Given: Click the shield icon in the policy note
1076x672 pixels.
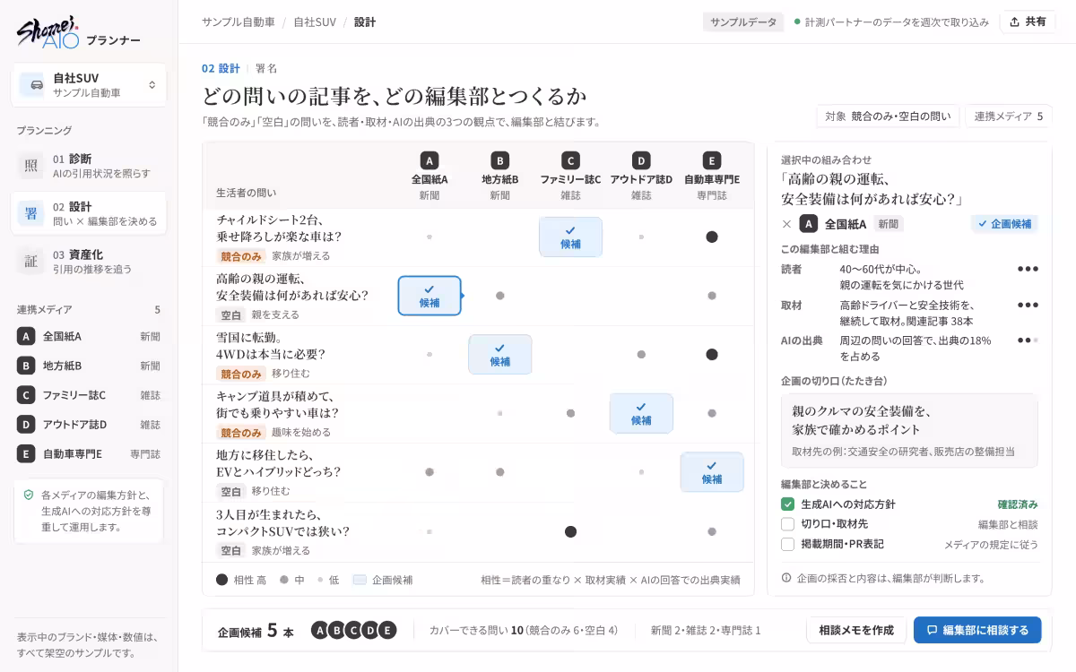Looking at the screenshot, I should pos(29,495).
